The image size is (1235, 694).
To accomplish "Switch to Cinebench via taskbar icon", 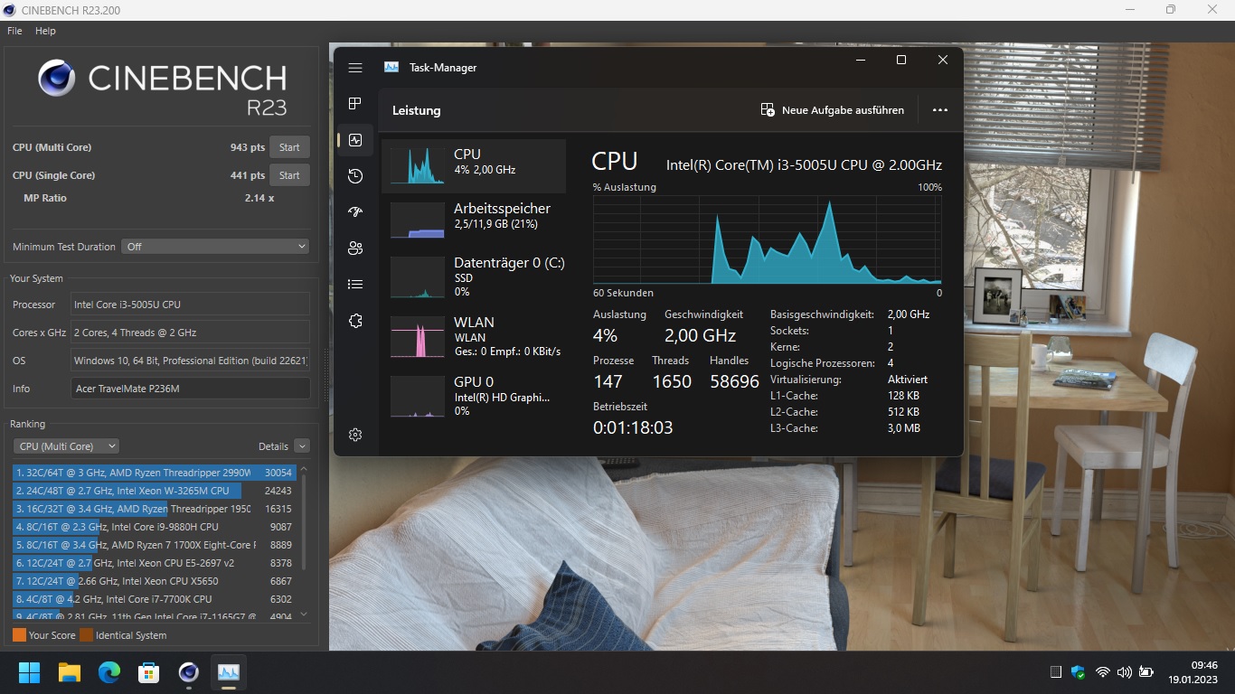I will pyautogui.click(x=189, y=672).
